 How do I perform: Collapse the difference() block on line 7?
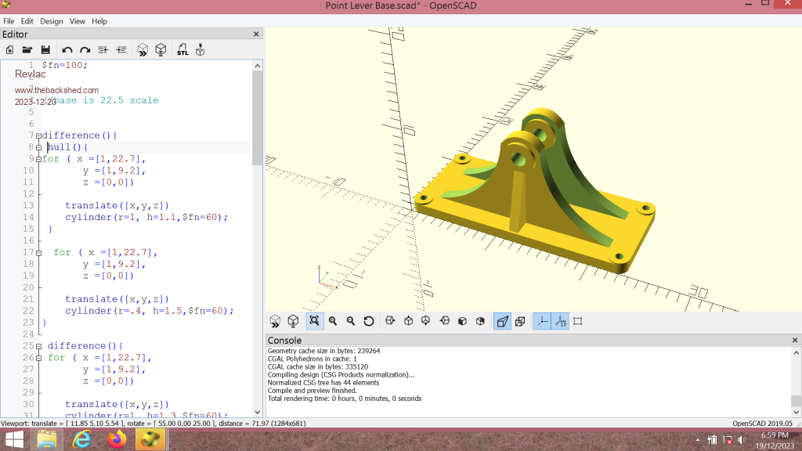(x=38, y=135)
